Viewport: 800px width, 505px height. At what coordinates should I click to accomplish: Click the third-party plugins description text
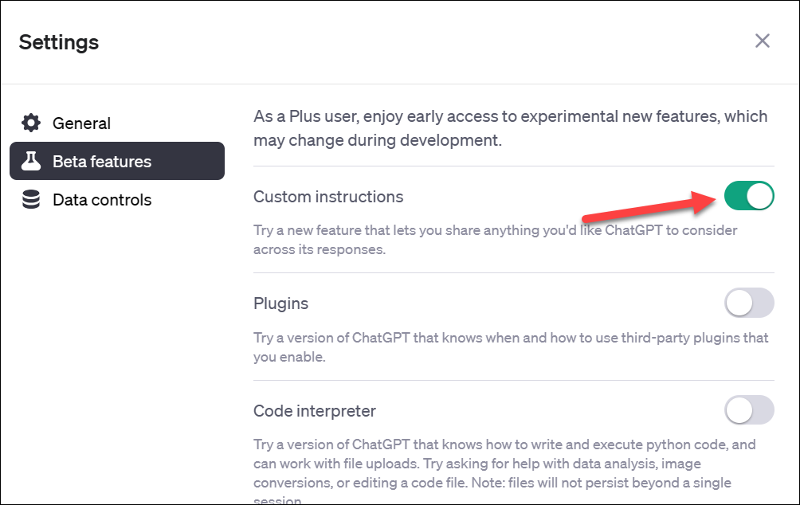point(511,347)
